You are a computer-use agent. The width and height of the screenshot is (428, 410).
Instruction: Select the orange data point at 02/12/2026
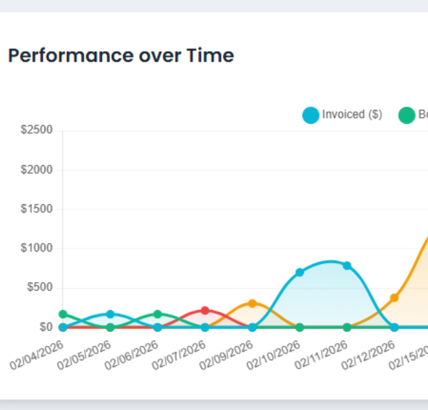[394, 297]
